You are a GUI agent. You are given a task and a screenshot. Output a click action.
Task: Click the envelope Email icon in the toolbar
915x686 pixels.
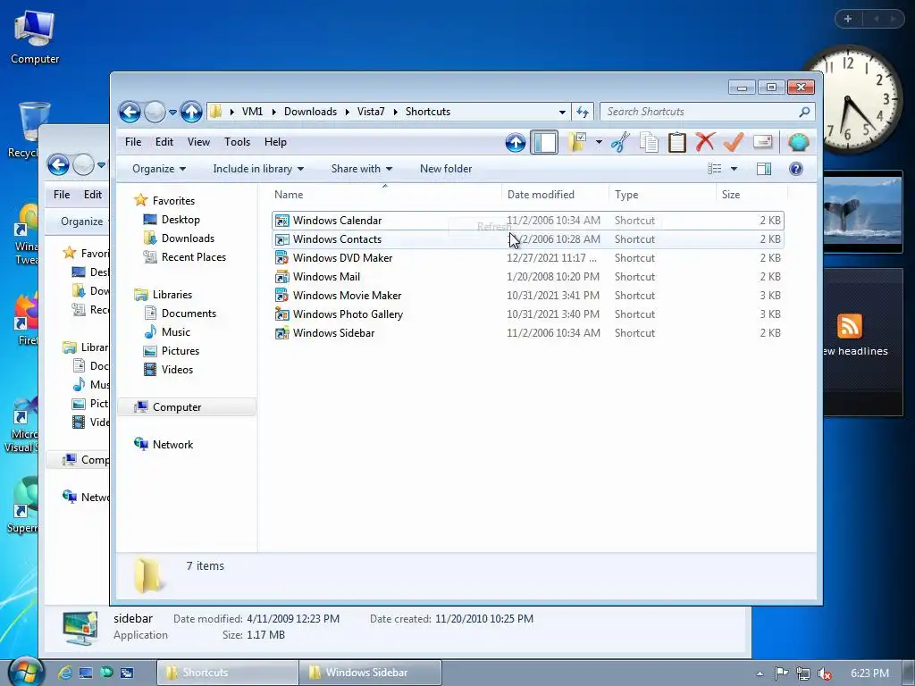(x=763, y=142)
